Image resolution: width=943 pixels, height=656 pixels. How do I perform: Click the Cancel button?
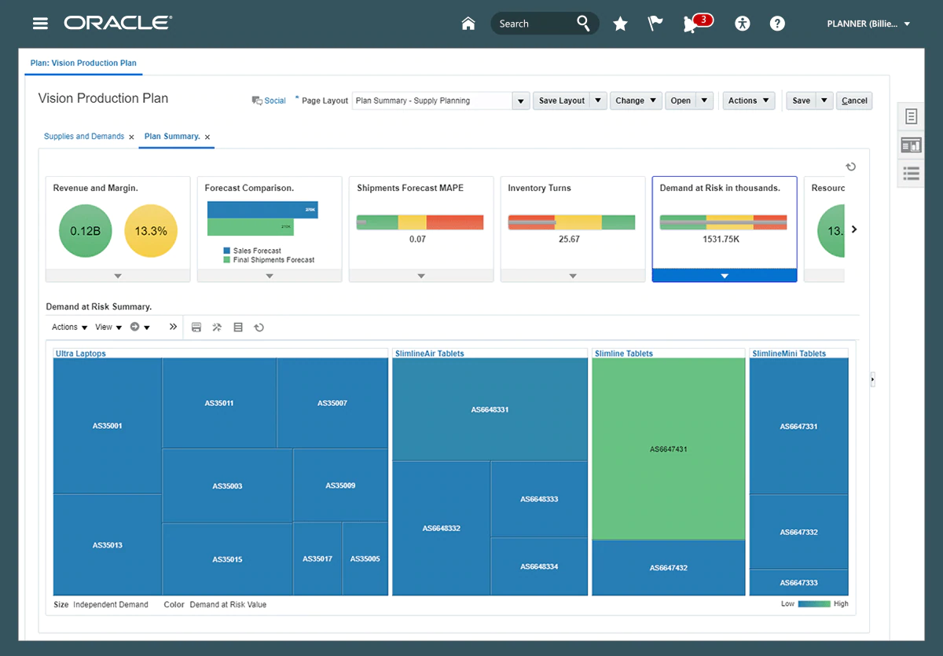[x=854, y=101]
